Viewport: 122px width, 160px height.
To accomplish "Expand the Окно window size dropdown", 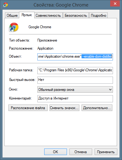I will pyautogui.click(x=75, y=90).
